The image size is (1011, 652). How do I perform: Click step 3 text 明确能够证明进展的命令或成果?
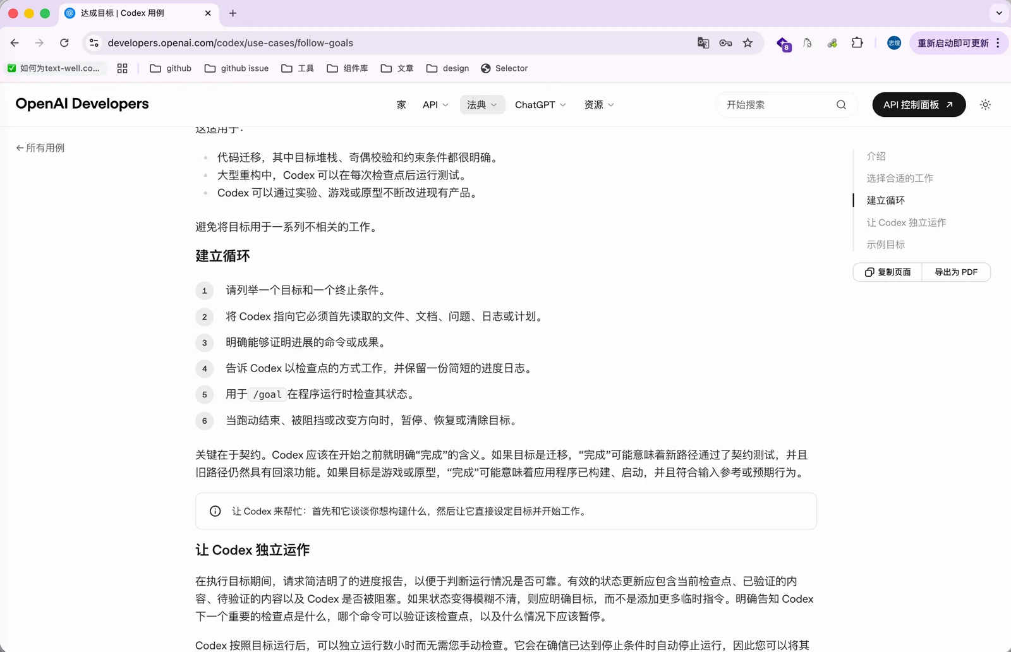click(x=306, y=342)
